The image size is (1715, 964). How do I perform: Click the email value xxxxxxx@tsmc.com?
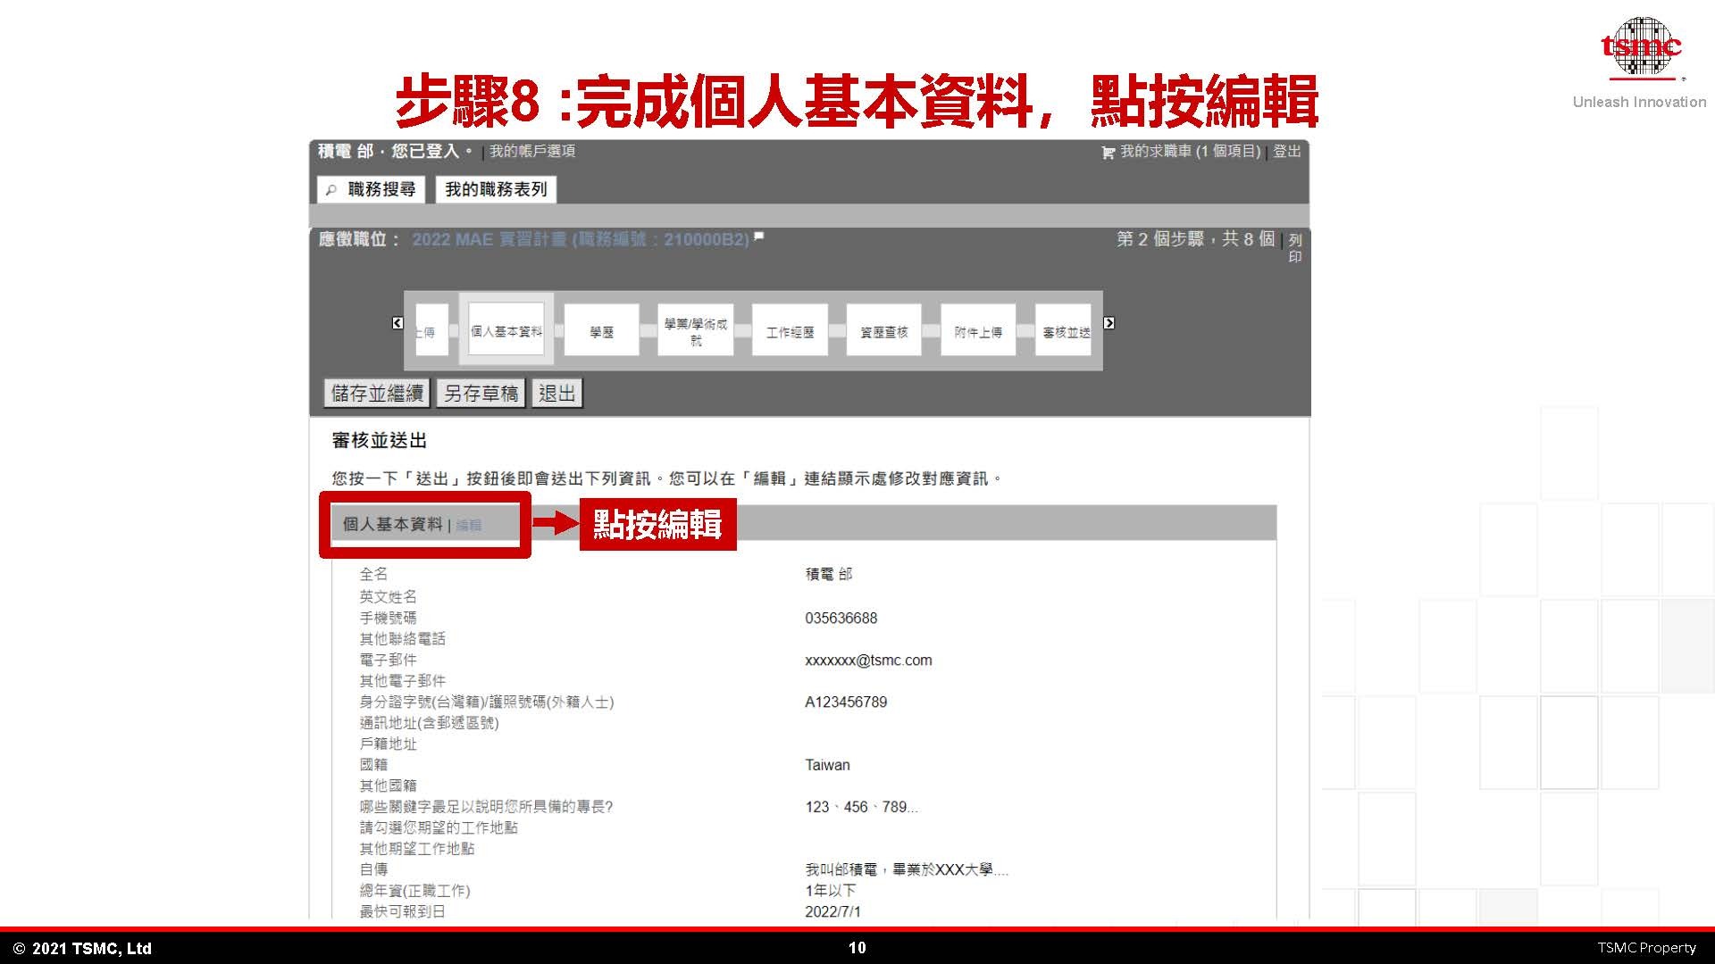868,661
